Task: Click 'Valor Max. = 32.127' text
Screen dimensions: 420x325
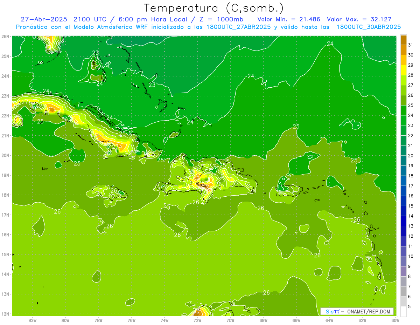Action: (359, 19)
